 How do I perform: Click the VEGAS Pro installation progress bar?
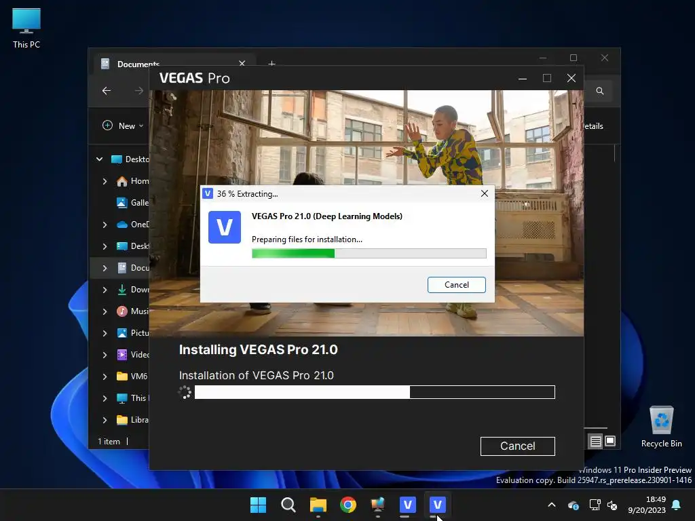[x=375, y=392]
